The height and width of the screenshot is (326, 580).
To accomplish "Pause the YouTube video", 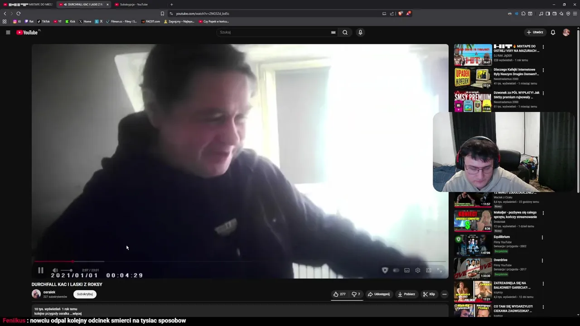I will (x=40, y=270).
